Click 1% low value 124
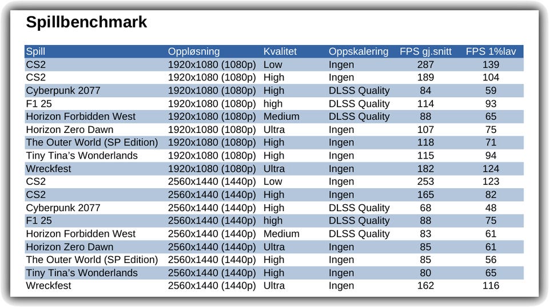Screen dimensions: 549x307 click(491, 169)
